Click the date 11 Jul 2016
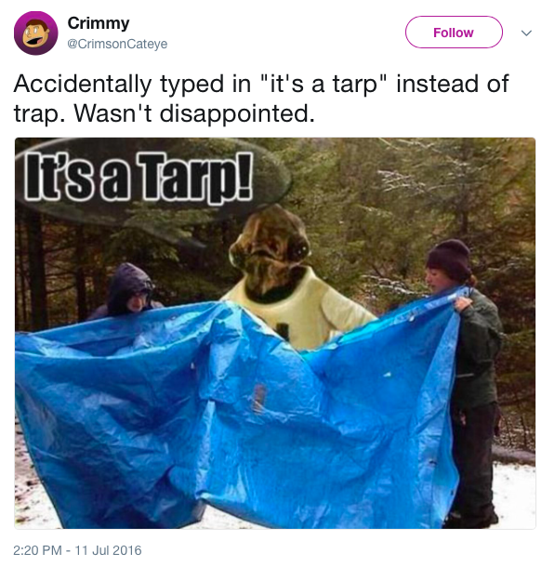This screenshot has width=555, height=566. click(109, 550)
